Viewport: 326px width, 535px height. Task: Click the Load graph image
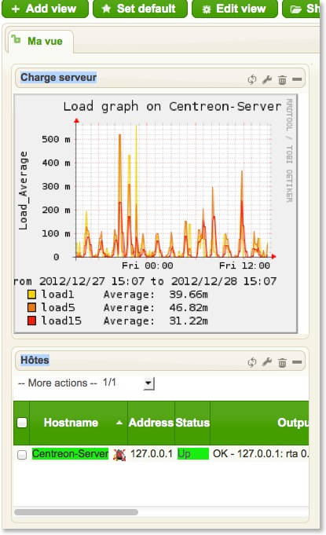click(156, 214)
